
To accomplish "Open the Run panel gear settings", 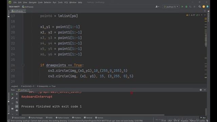I will point(201,90).
